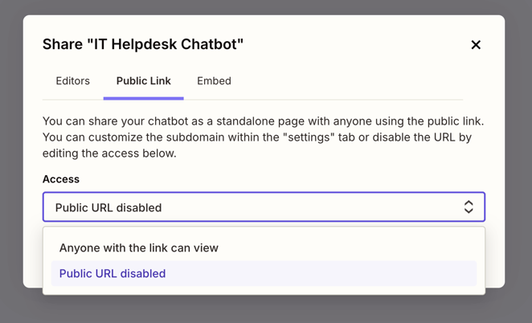Click the blank area right of "Anyone with the link can view"

(354, 248)
